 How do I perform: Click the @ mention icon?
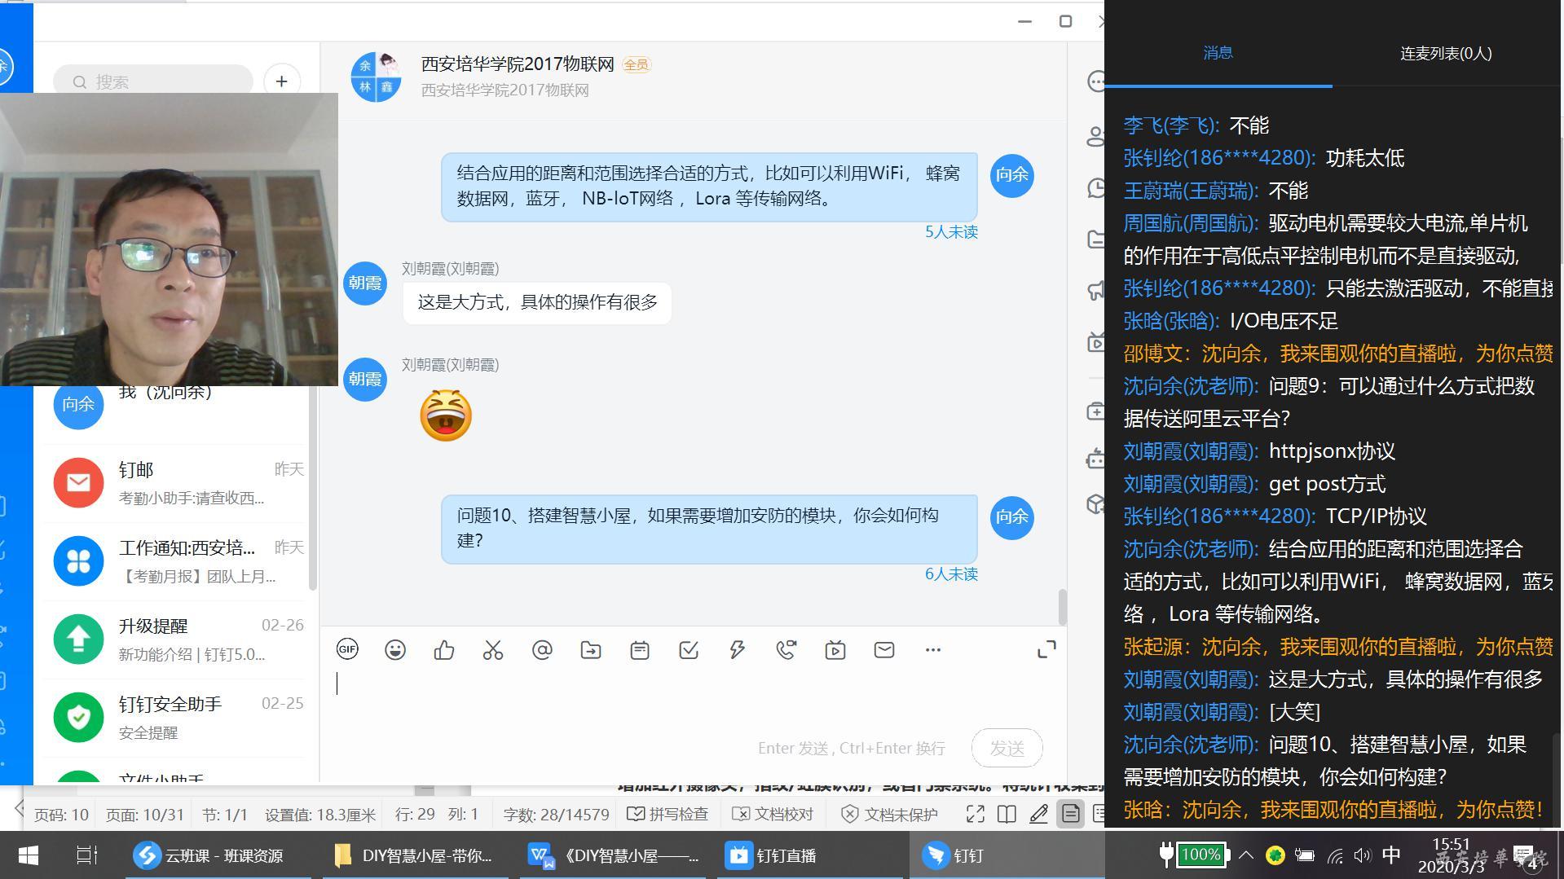tap(542, 649)
